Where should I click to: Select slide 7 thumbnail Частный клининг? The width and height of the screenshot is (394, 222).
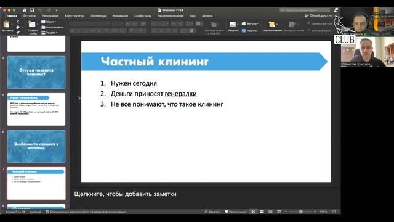coord(36,183)
